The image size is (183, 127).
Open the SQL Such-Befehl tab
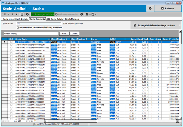[x=55, y=19]
